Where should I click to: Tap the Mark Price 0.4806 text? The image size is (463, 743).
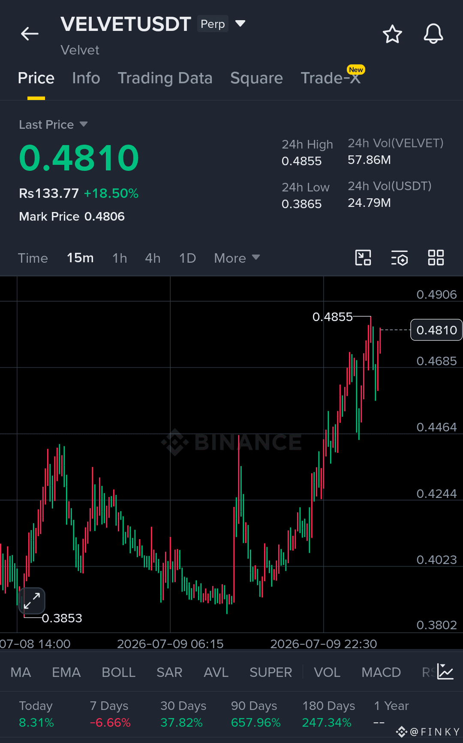[x=72, y=216]
